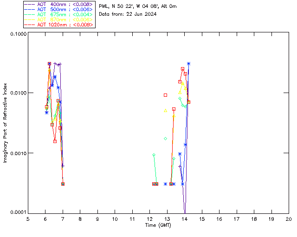This screenshot has height=237, width=297.
Task: Click the x-axis tick label 14
Action: (185, 219)
